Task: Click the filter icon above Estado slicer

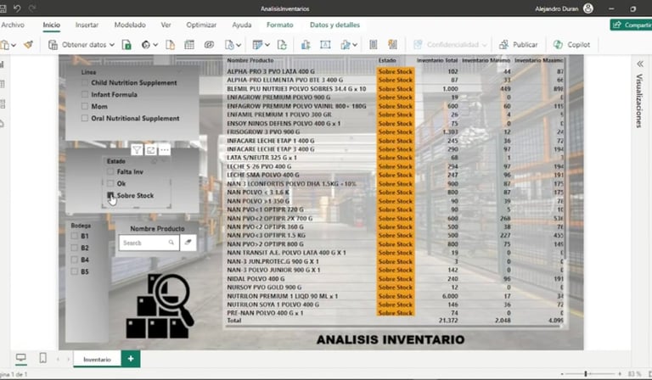Action: coord(137,149)
